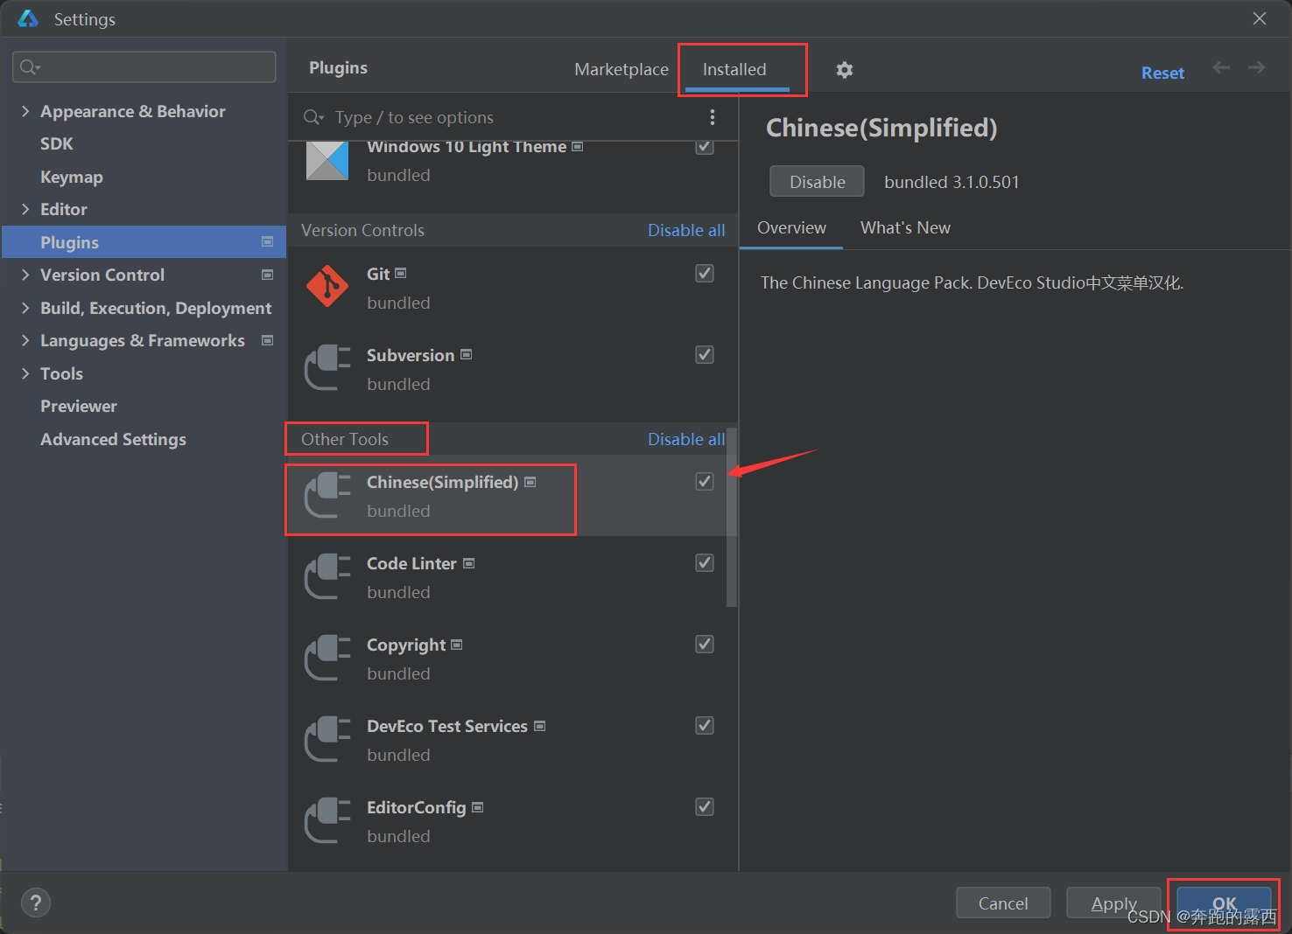Screen dimensions: 1292x934
Task: Click the Windows 10 Light Theme plugin icon
Action: tap(327, 161)
